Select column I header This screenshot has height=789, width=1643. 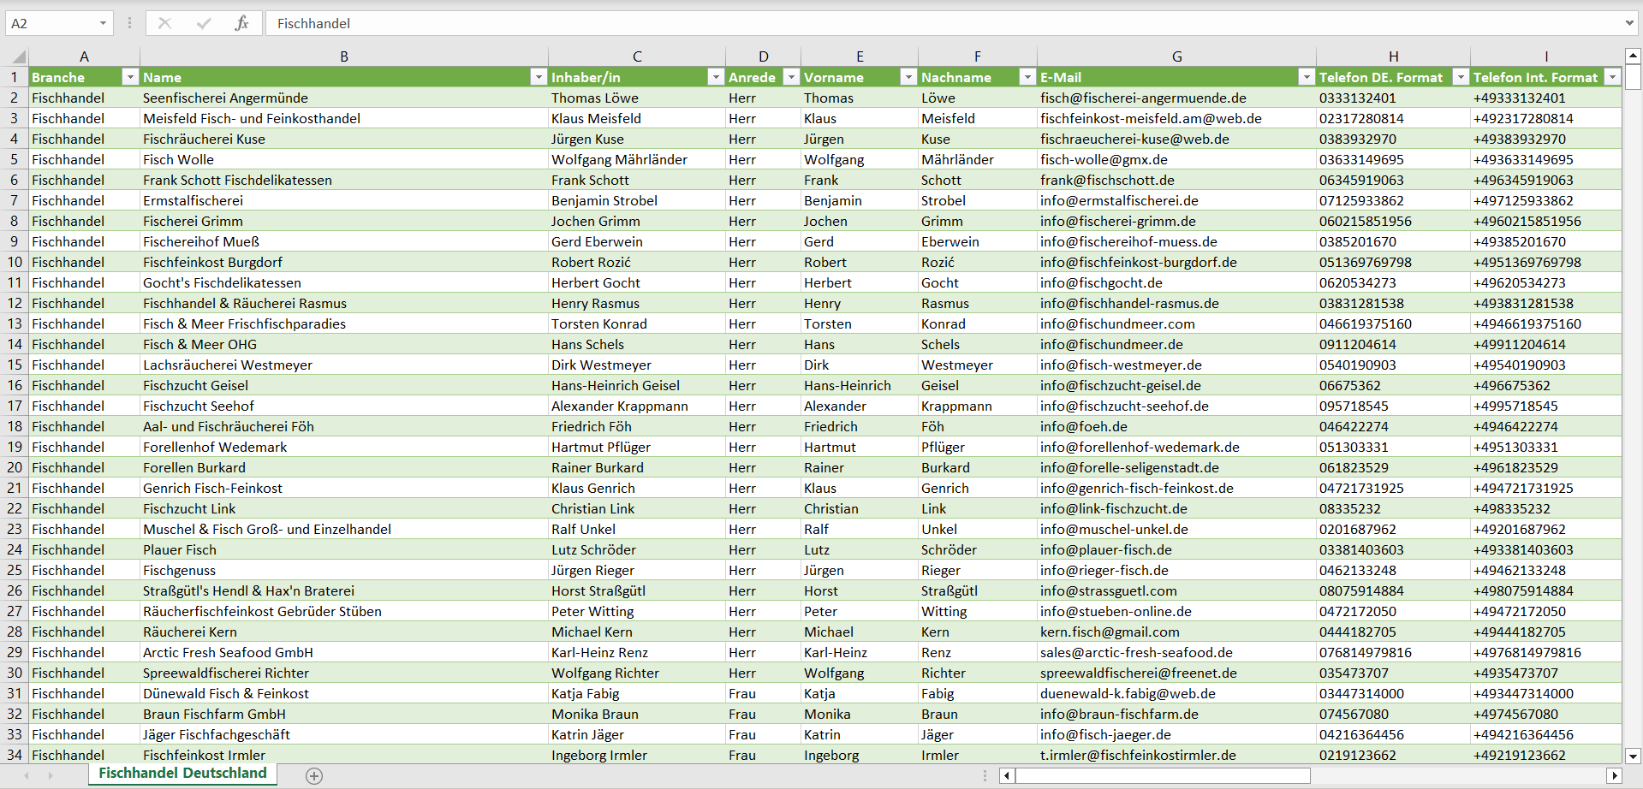[x=1546, y=56]
